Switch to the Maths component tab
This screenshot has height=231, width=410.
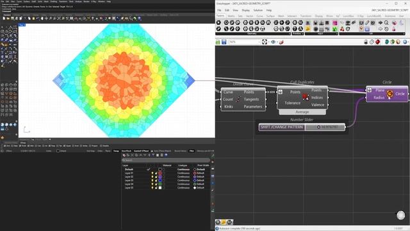pos(231,16)
